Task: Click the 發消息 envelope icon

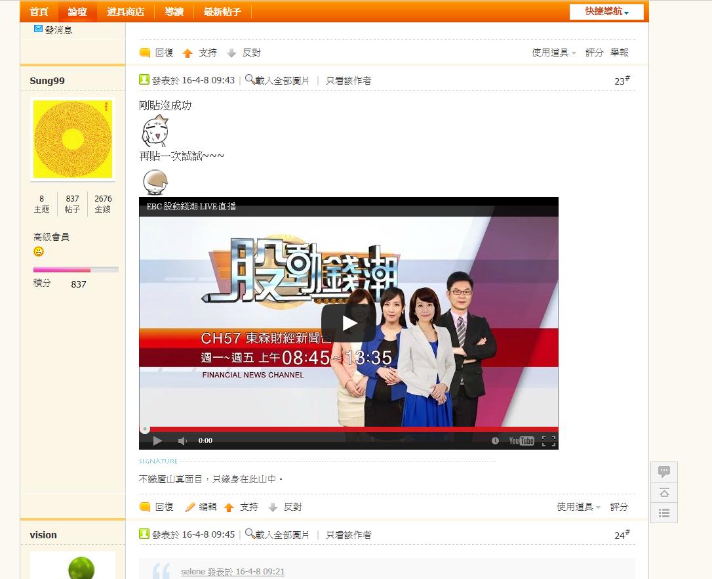Action: pos(38,29)
